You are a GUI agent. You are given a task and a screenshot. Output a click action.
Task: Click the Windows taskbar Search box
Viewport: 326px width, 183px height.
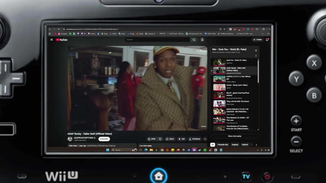click(x=124, y=150)
